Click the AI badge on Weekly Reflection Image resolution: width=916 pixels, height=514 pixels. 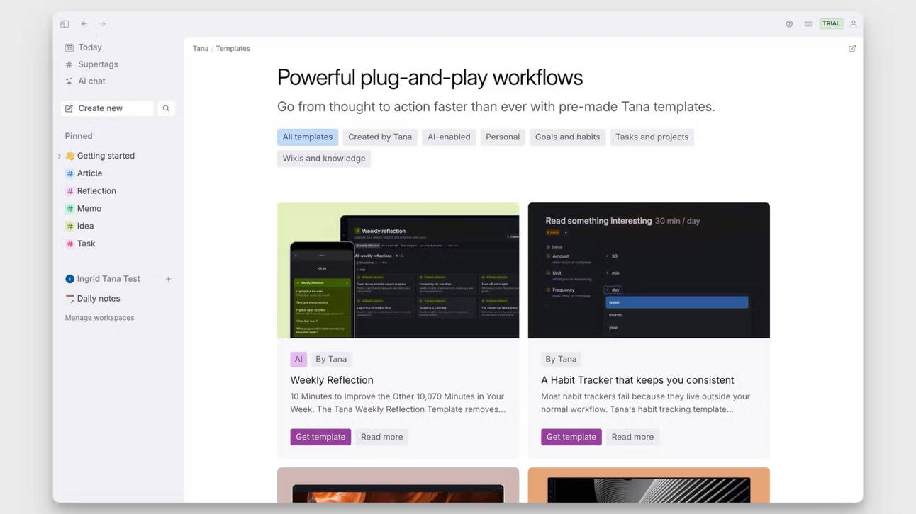click(298, 360)
